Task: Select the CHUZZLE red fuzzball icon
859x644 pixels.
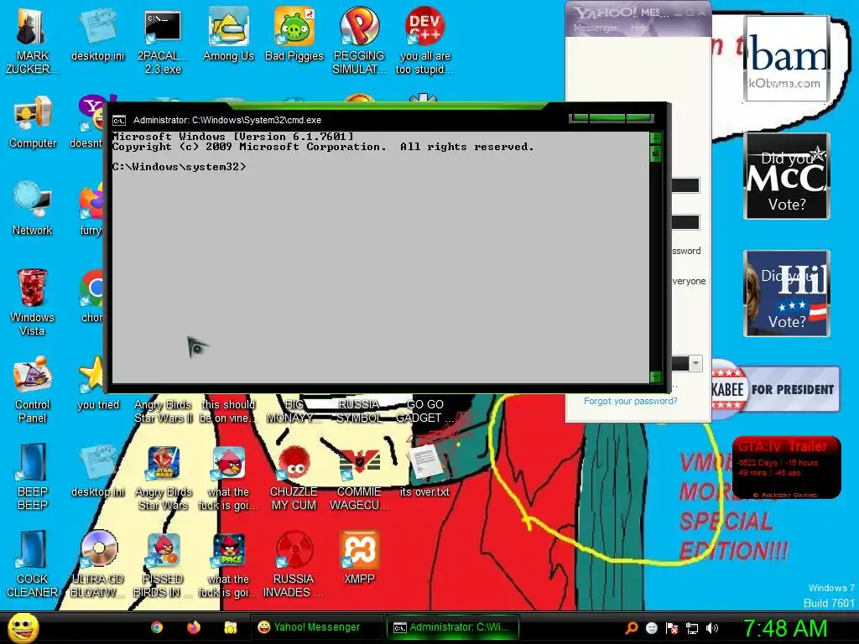Action: 294,478
